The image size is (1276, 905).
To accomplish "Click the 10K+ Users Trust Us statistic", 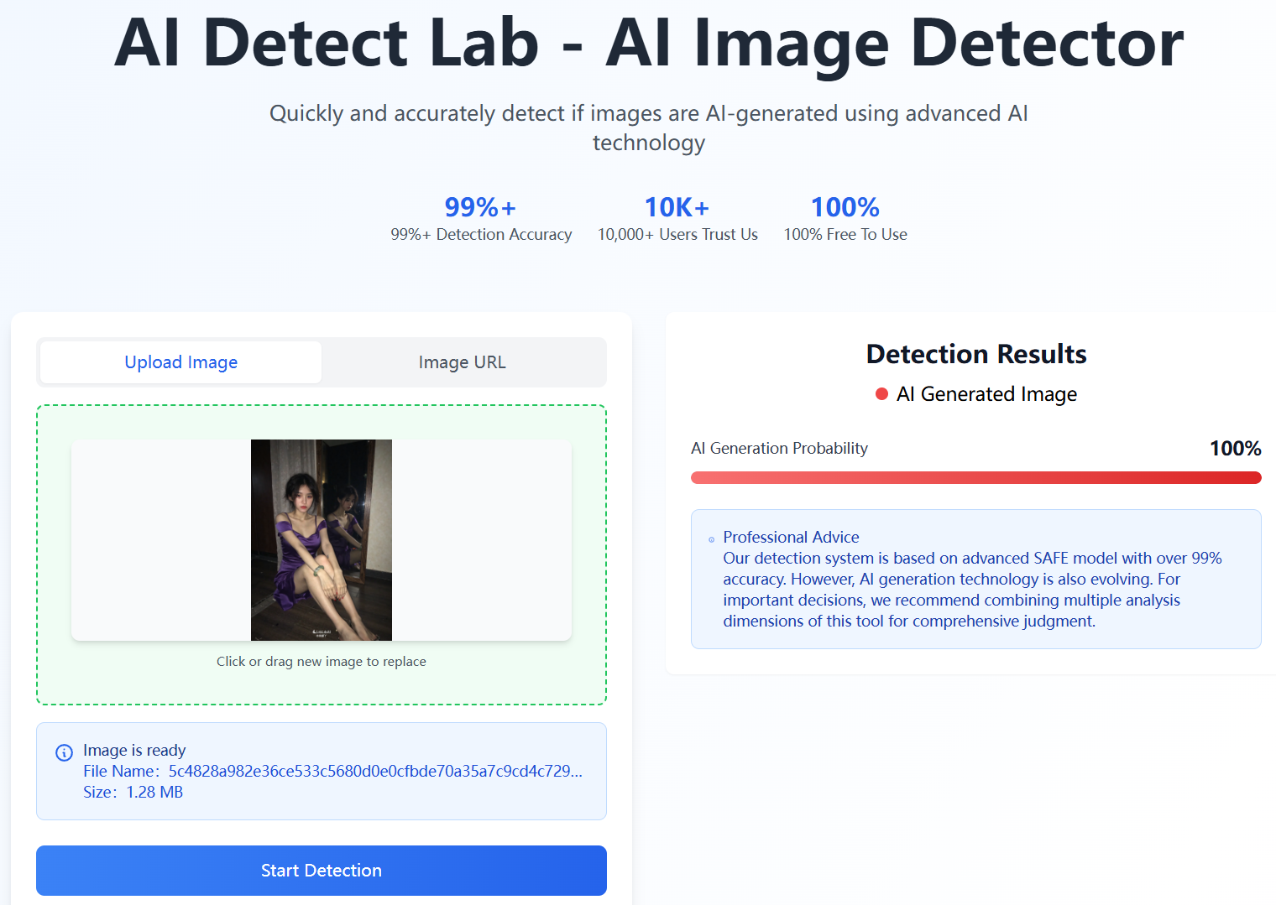I will (x=677, y=218).
